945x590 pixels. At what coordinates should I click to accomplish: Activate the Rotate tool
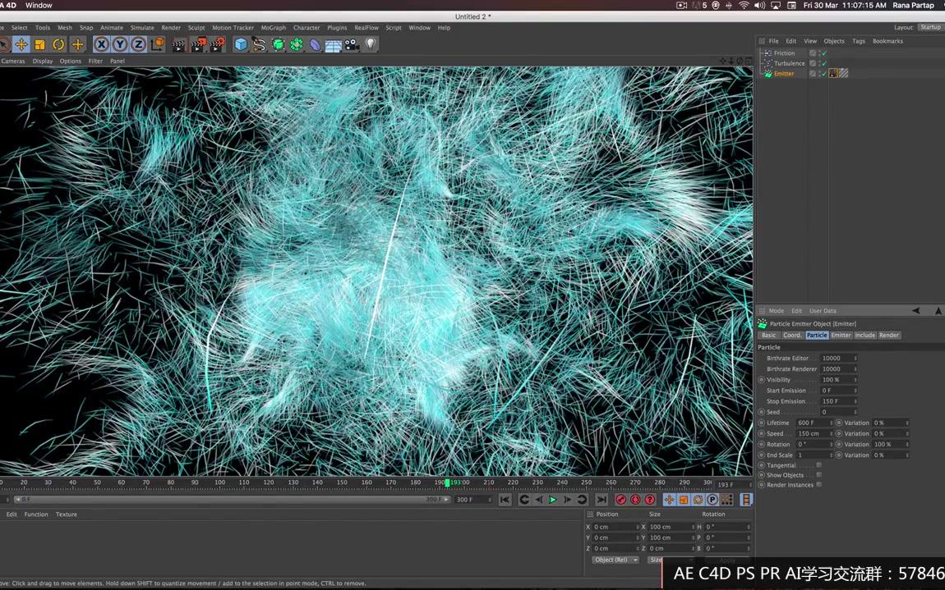pos(58,44)
